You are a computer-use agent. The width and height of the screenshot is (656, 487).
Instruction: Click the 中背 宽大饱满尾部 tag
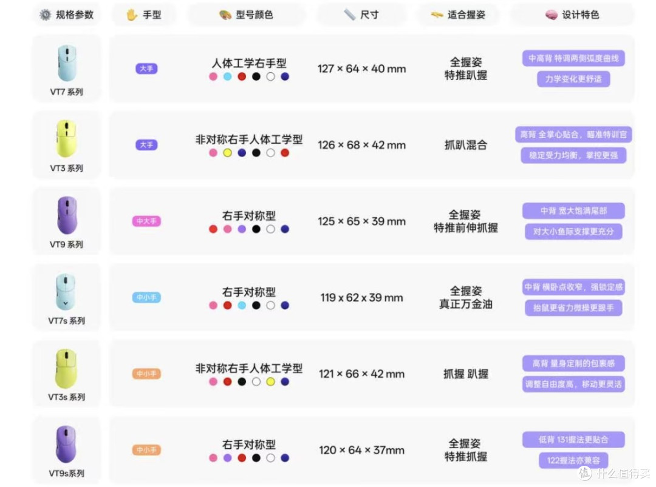(x=573, y=210)
